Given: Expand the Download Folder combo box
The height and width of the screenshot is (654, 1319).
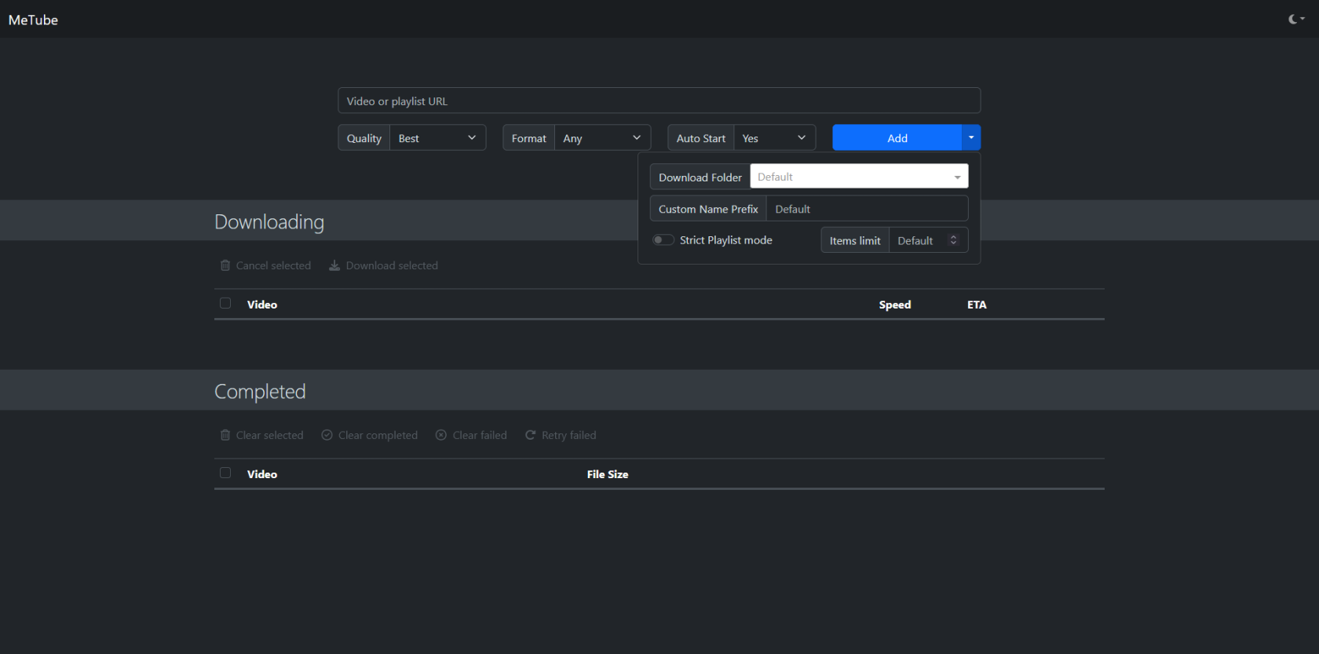Looking at the screenshot, I should 957,177.
